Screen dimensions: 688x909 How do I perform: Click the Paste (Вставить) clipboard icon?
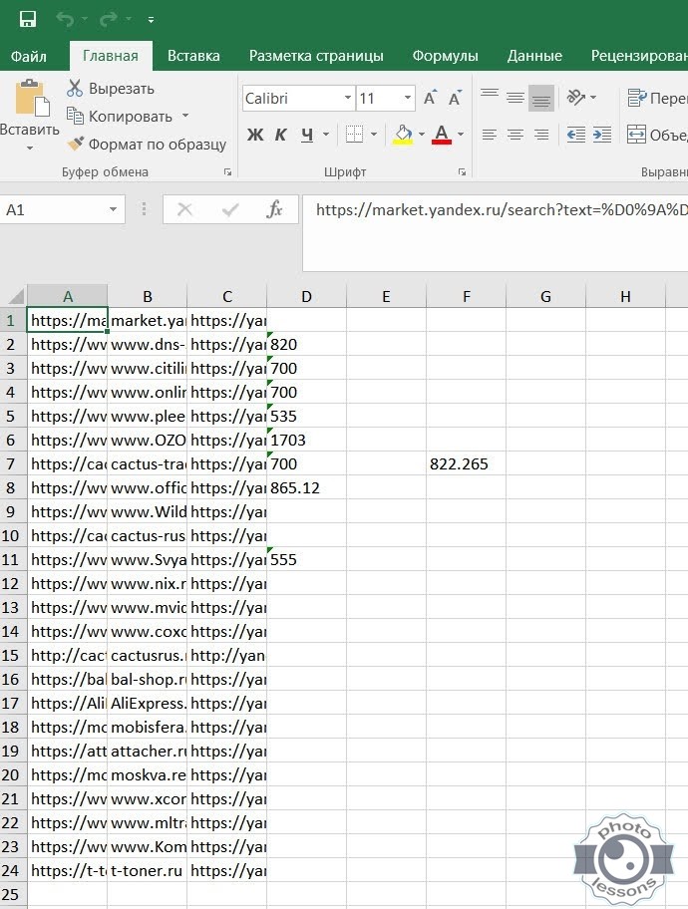(30, 101)
